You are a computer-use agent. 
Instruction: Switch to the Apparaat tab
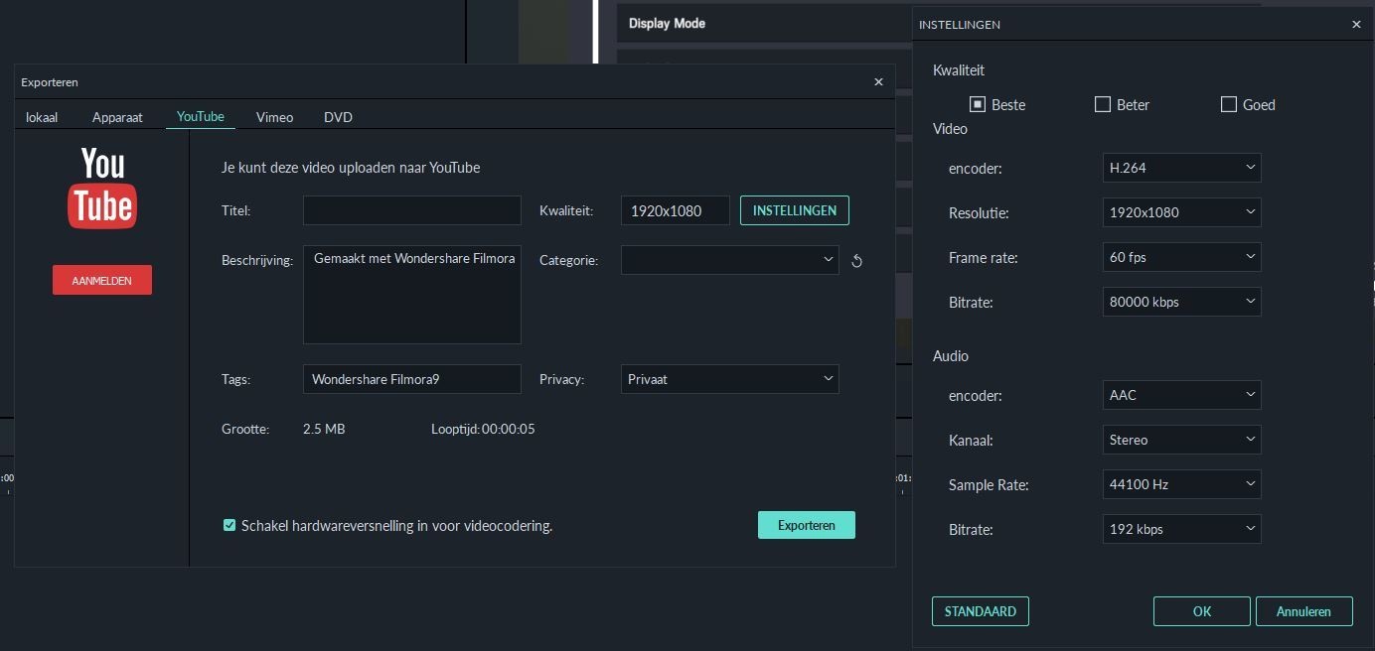[x=117, y=117]
